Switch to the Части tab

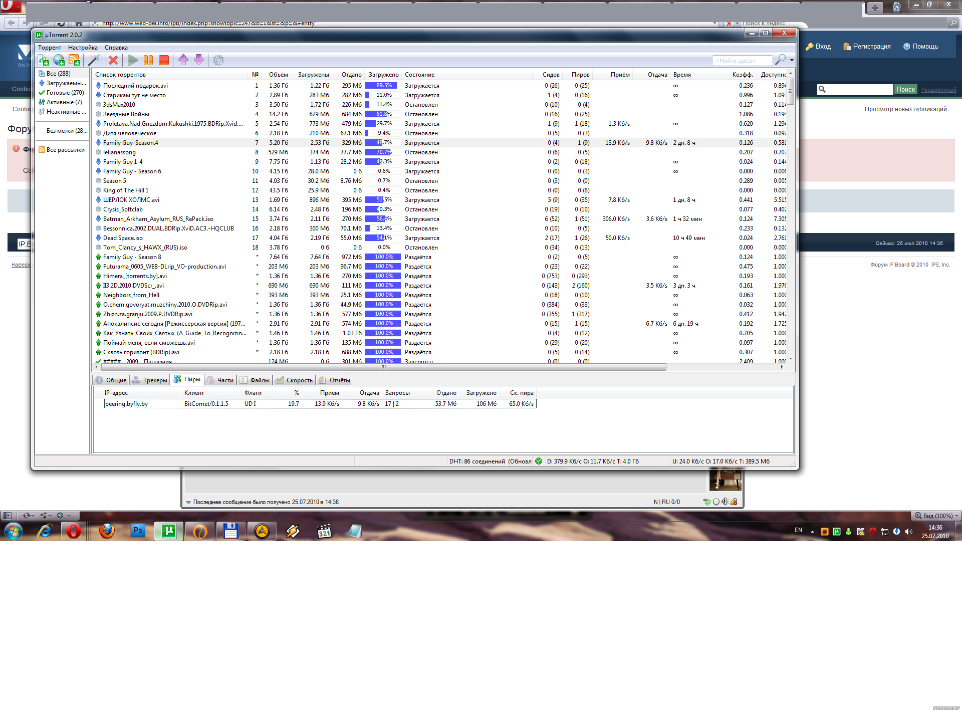(x=220, y=380)
